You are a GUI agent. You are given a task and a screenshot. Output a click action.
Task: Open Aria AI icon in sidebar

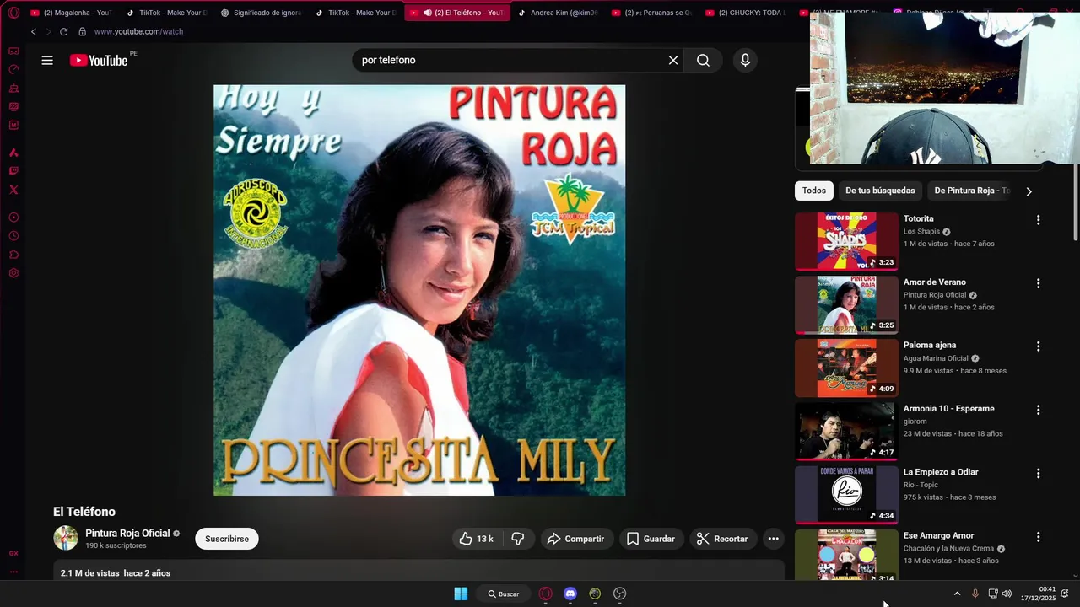click(13, 153)
